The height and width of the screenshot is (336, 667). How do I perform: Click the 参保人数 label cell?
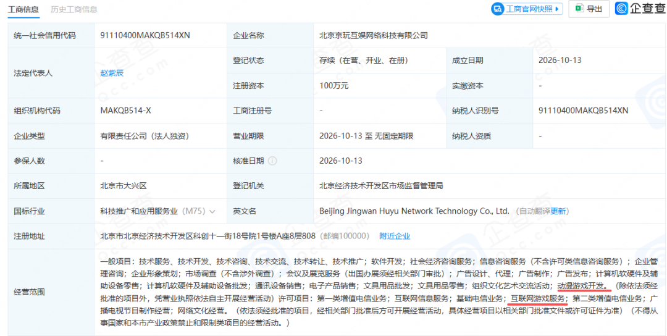tap(51, 161)
